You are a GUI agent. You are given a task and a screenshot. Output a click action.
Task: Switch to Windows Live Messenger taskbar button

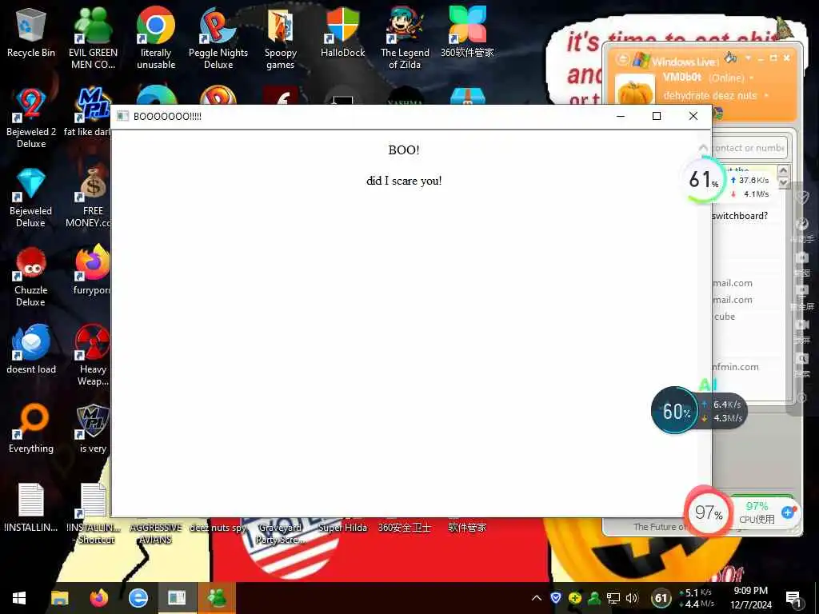pyautogui.click(x=216, y=598)
